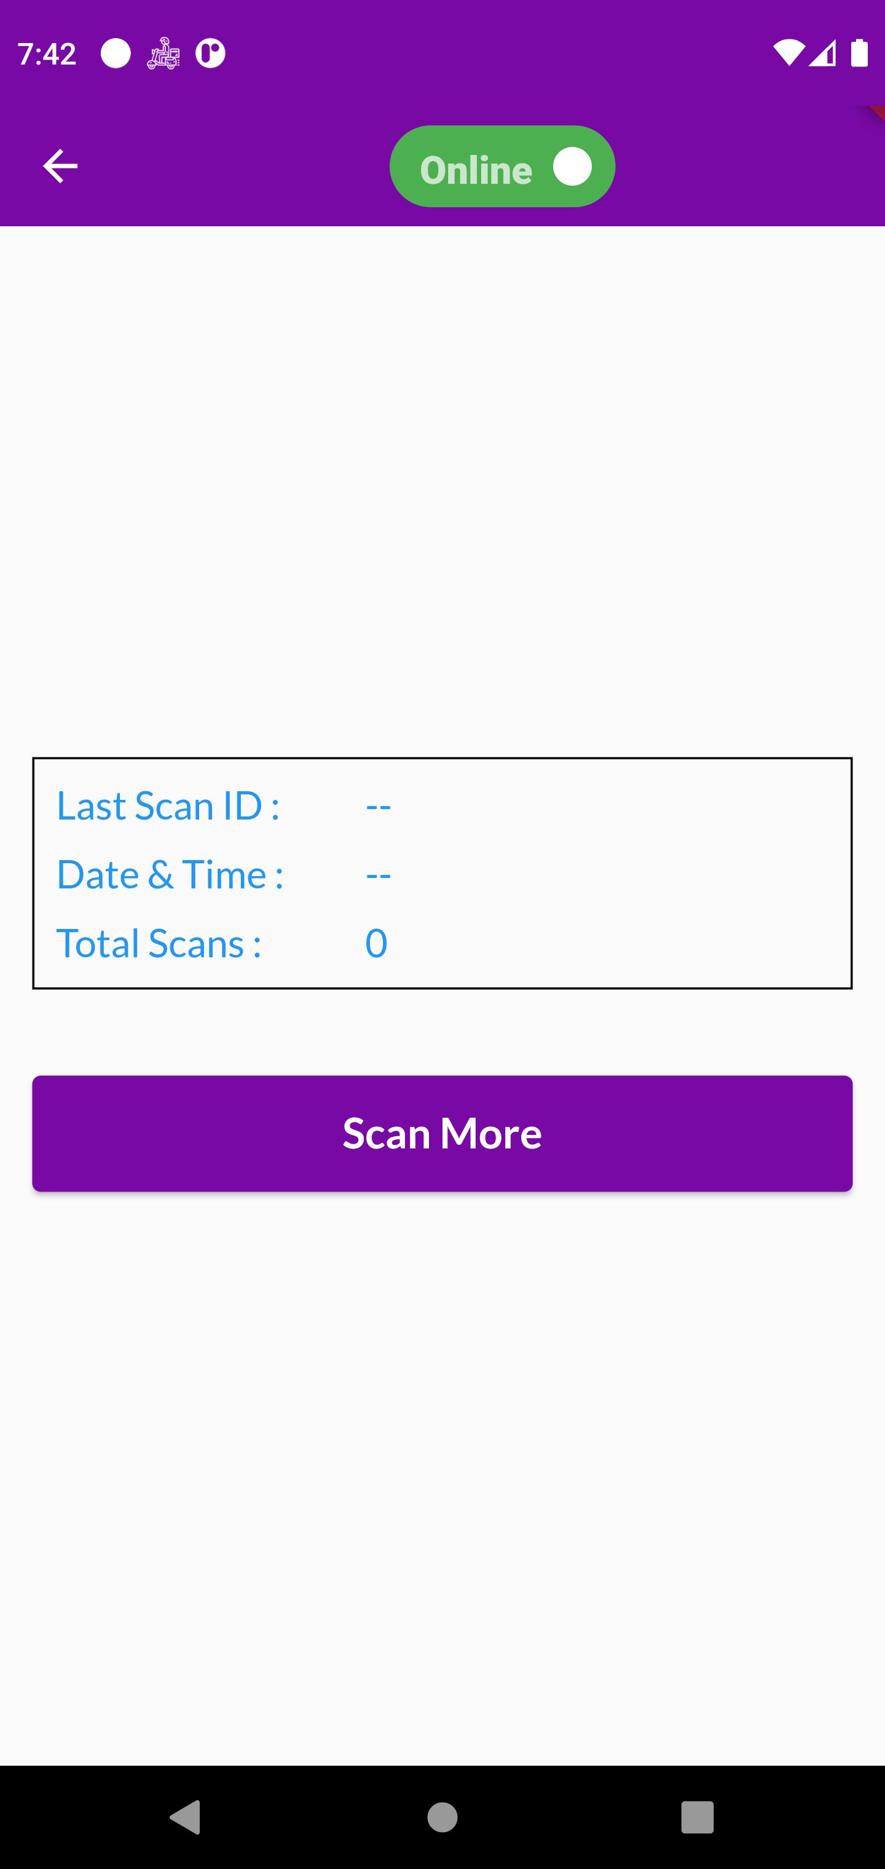Tap the debug ribbon in top-right corner
This screenshot has width=885, height=1869.
coord(876,113)
